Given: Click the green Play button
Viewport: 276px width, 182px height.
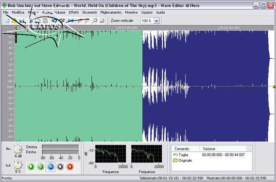Looking at the screenshot, I should coord(31,166).
